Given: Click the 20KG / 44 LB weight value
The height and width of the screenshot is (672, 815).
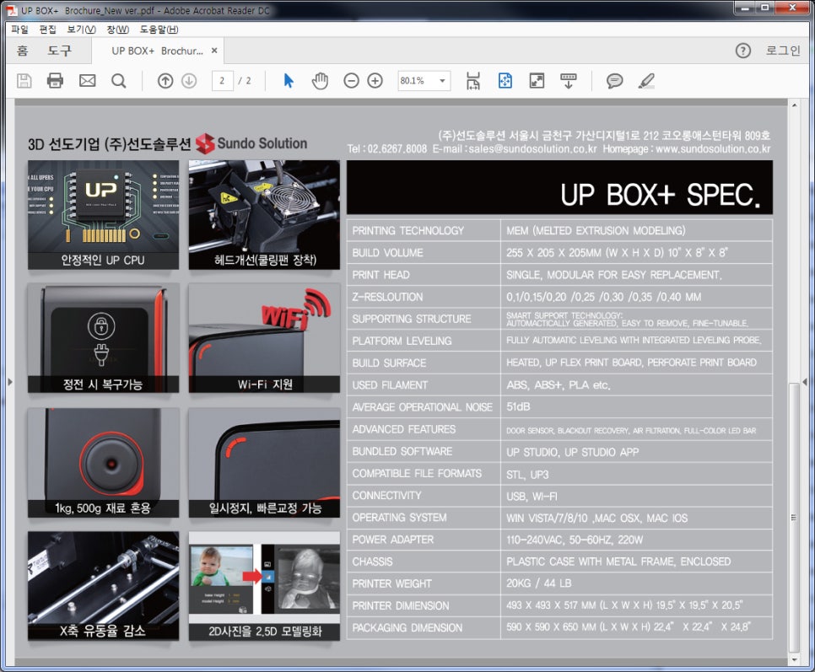Looking at the screenshot, I should point(539,583).
